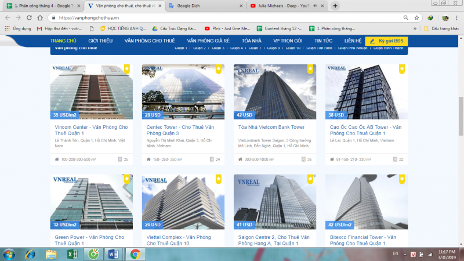This screenshot has width=464, height=261.
Task: Click the Ký gửi BĐS button
Action: coord(386,41)
